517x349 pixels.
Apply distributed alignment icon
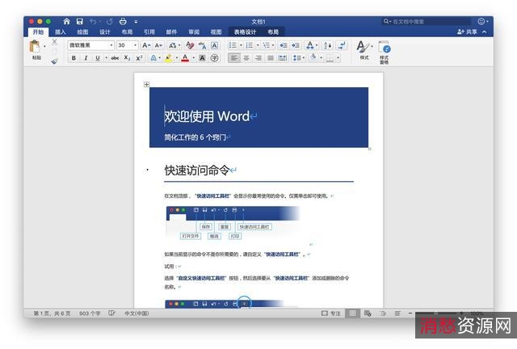[283, 58]
